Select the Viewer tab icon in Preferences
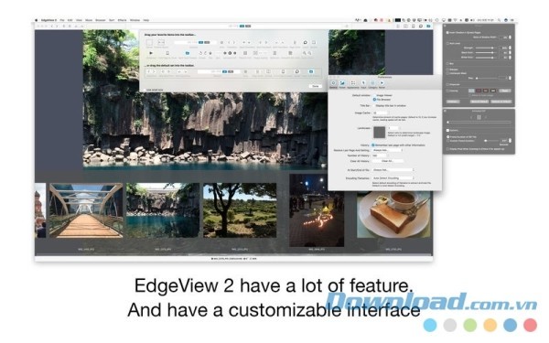The width and height of the screenshot is (549, 343). 342,83
